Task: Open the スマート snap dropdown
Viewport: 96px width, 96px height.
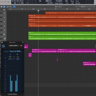Action: [88, 7]
